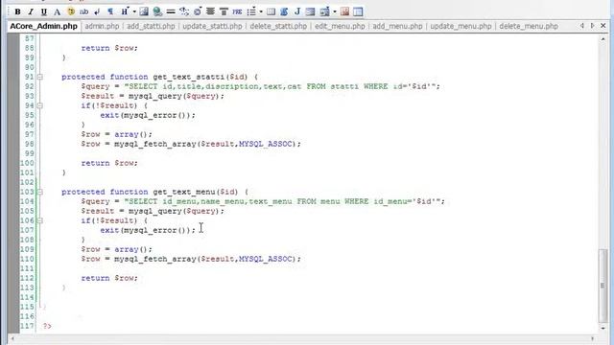Click the round gear-like toolbar icon
The image size is (614, 345).
coord(198,11)
